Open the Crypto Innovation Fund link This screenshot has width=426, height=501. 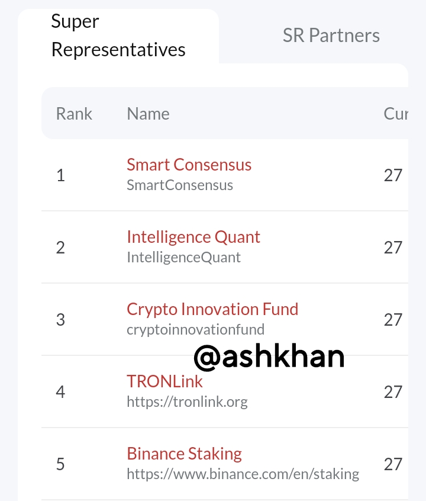212,309
